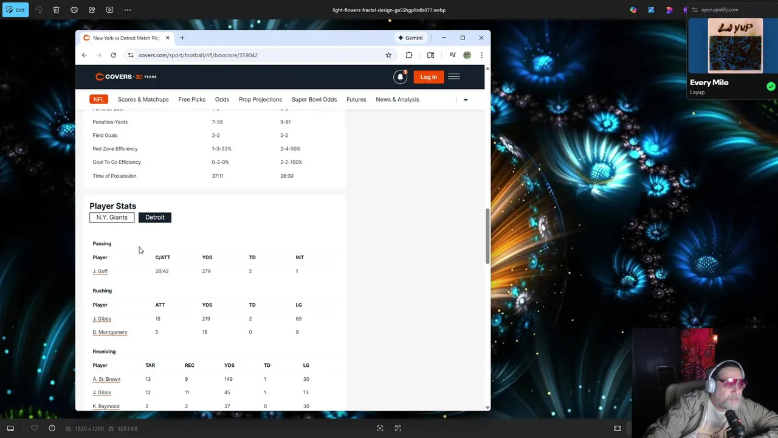Select the Detroit player stats toggle
The width and height of the screenshot is (778, 438).
[155, 217]
